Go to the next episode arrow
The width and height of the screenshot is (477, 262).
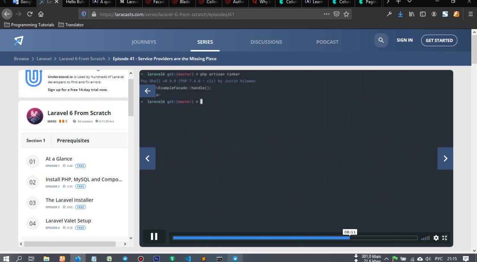coord(445,159)
